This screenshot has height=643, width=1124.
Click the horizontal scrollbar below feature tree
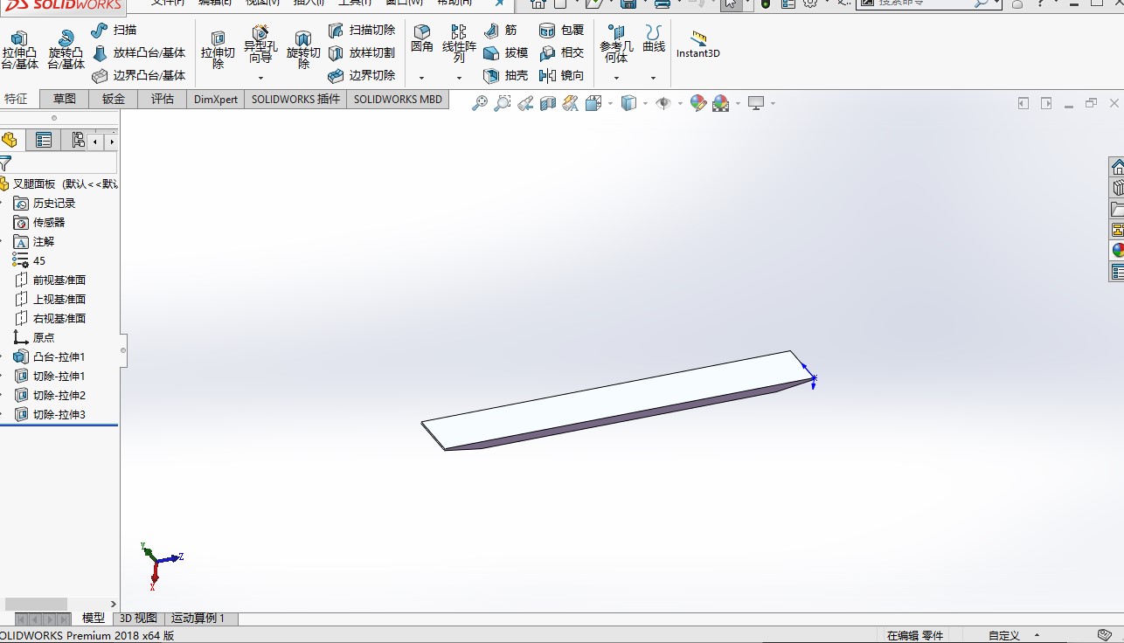pyautogui.click(x=35, y=603)
